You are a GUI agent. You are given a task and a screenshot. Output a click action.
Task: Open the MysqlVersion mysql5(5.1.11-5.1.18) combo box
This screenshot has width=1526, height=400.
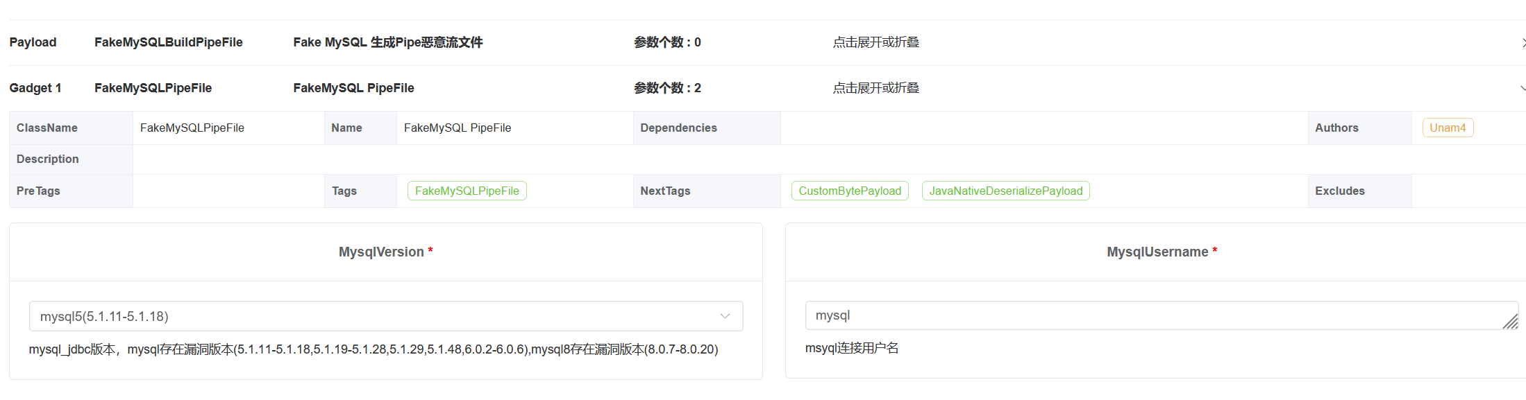tap(375, 316)
